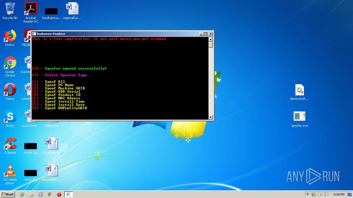353x198 pixels.
Task: Open fundcredit.rtf document icon
Action: [x=51, y=146]
